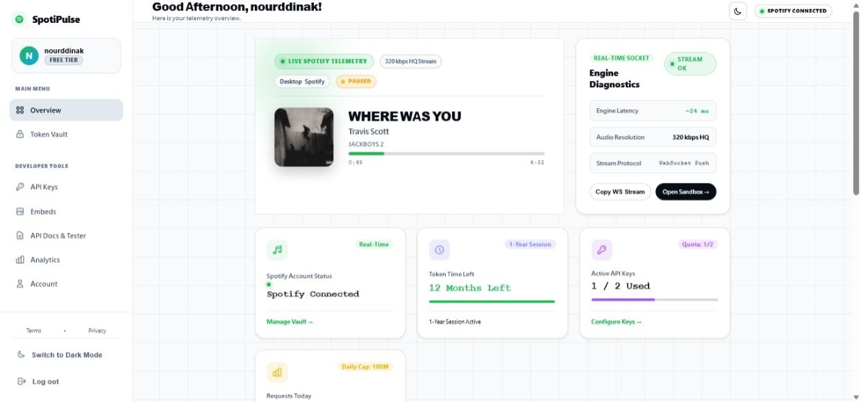Click the 320 kbps HQ Stream badge
861x402 pixels.
(411, 61)
